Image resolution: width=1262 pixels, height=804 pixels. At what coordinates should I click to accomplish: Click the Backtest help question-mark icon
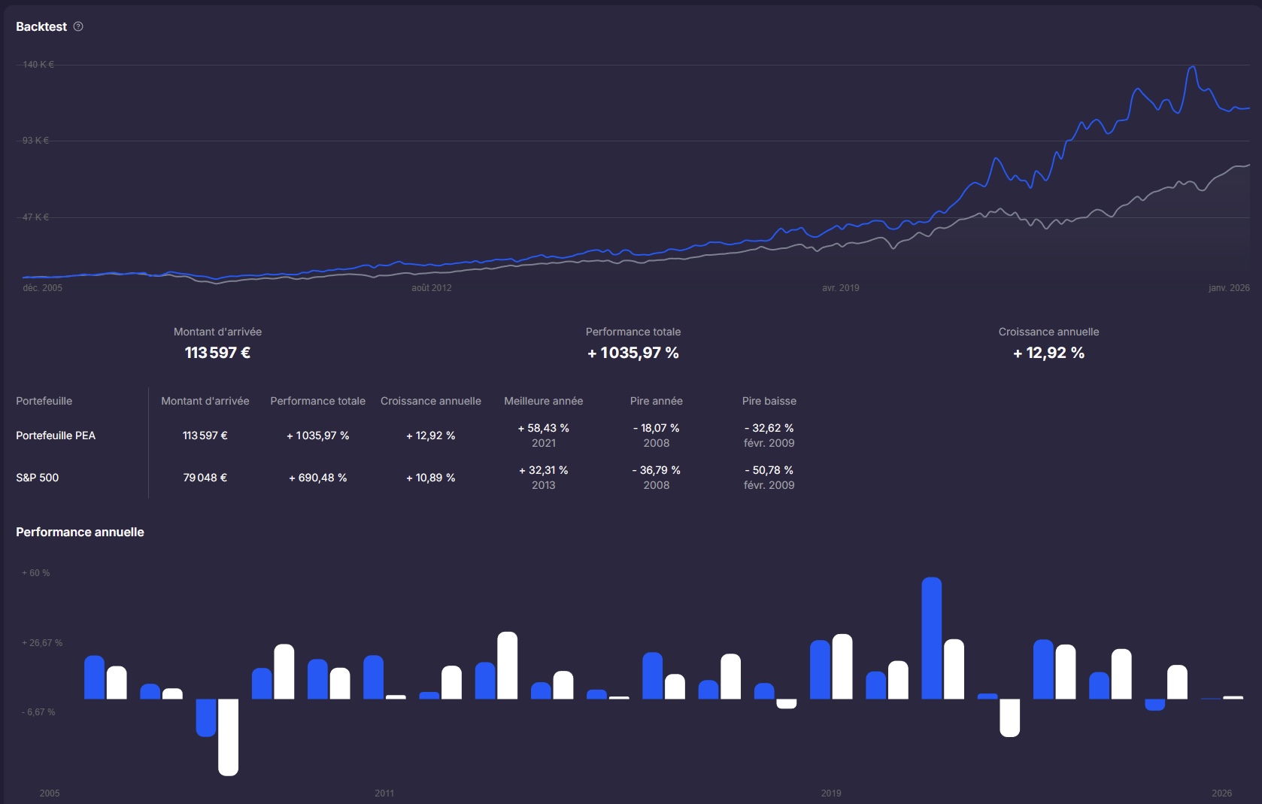point(78,26)
